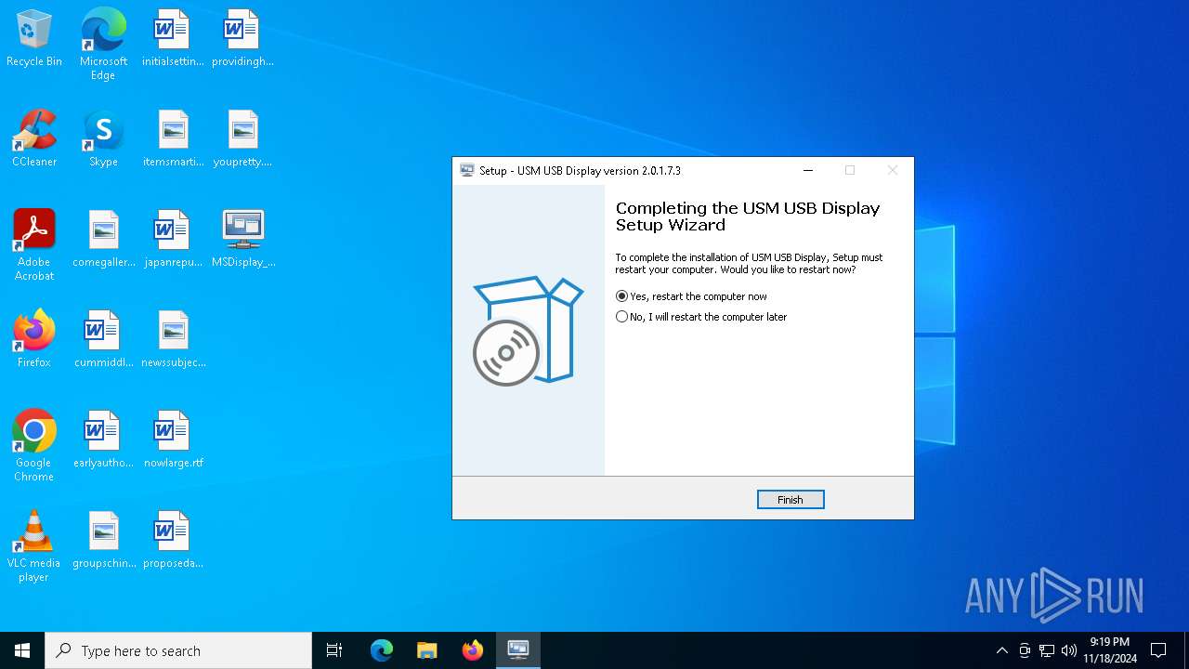Click the setup window title bar icon
Image resolution: width=1189 pixels, height=669 pixels.
(x=467, y=170)
